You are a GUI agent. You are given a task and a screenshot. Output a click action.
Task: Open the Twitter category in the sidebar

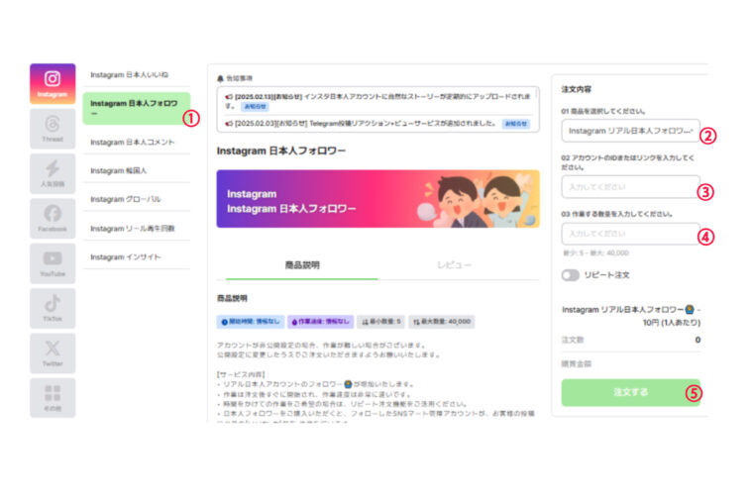coord(53,353)
